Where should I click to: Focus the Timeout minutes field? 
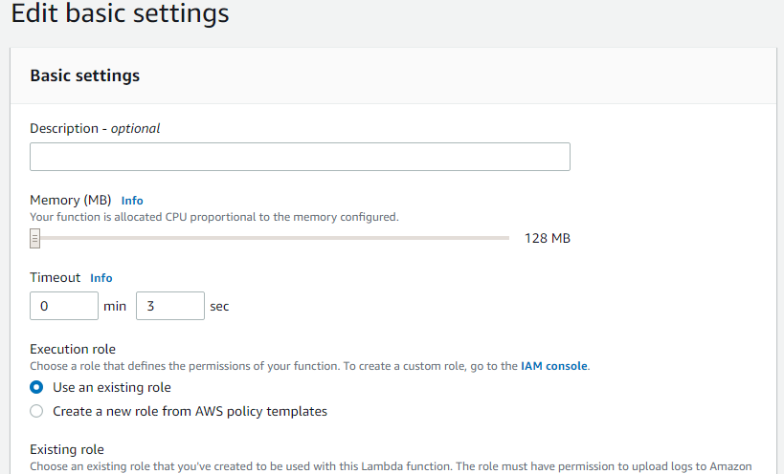(x=64, y=306)
